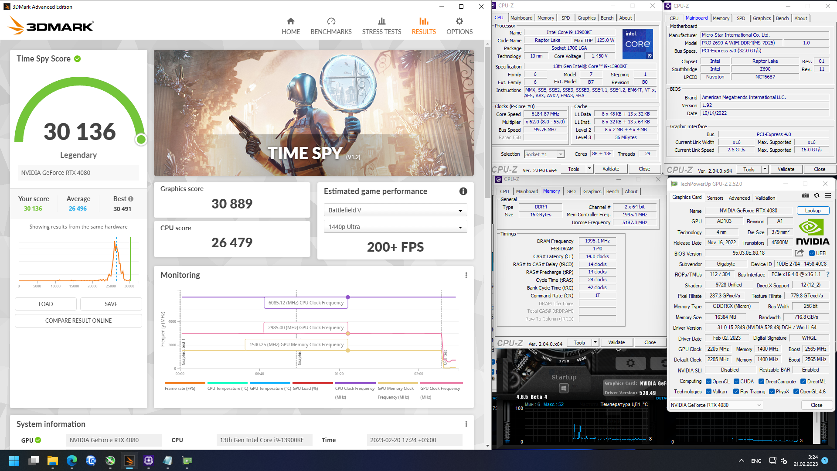837x471 pixels.
Task: Open Microsoft Edge from the taskbar
Action: pos(72,461)
